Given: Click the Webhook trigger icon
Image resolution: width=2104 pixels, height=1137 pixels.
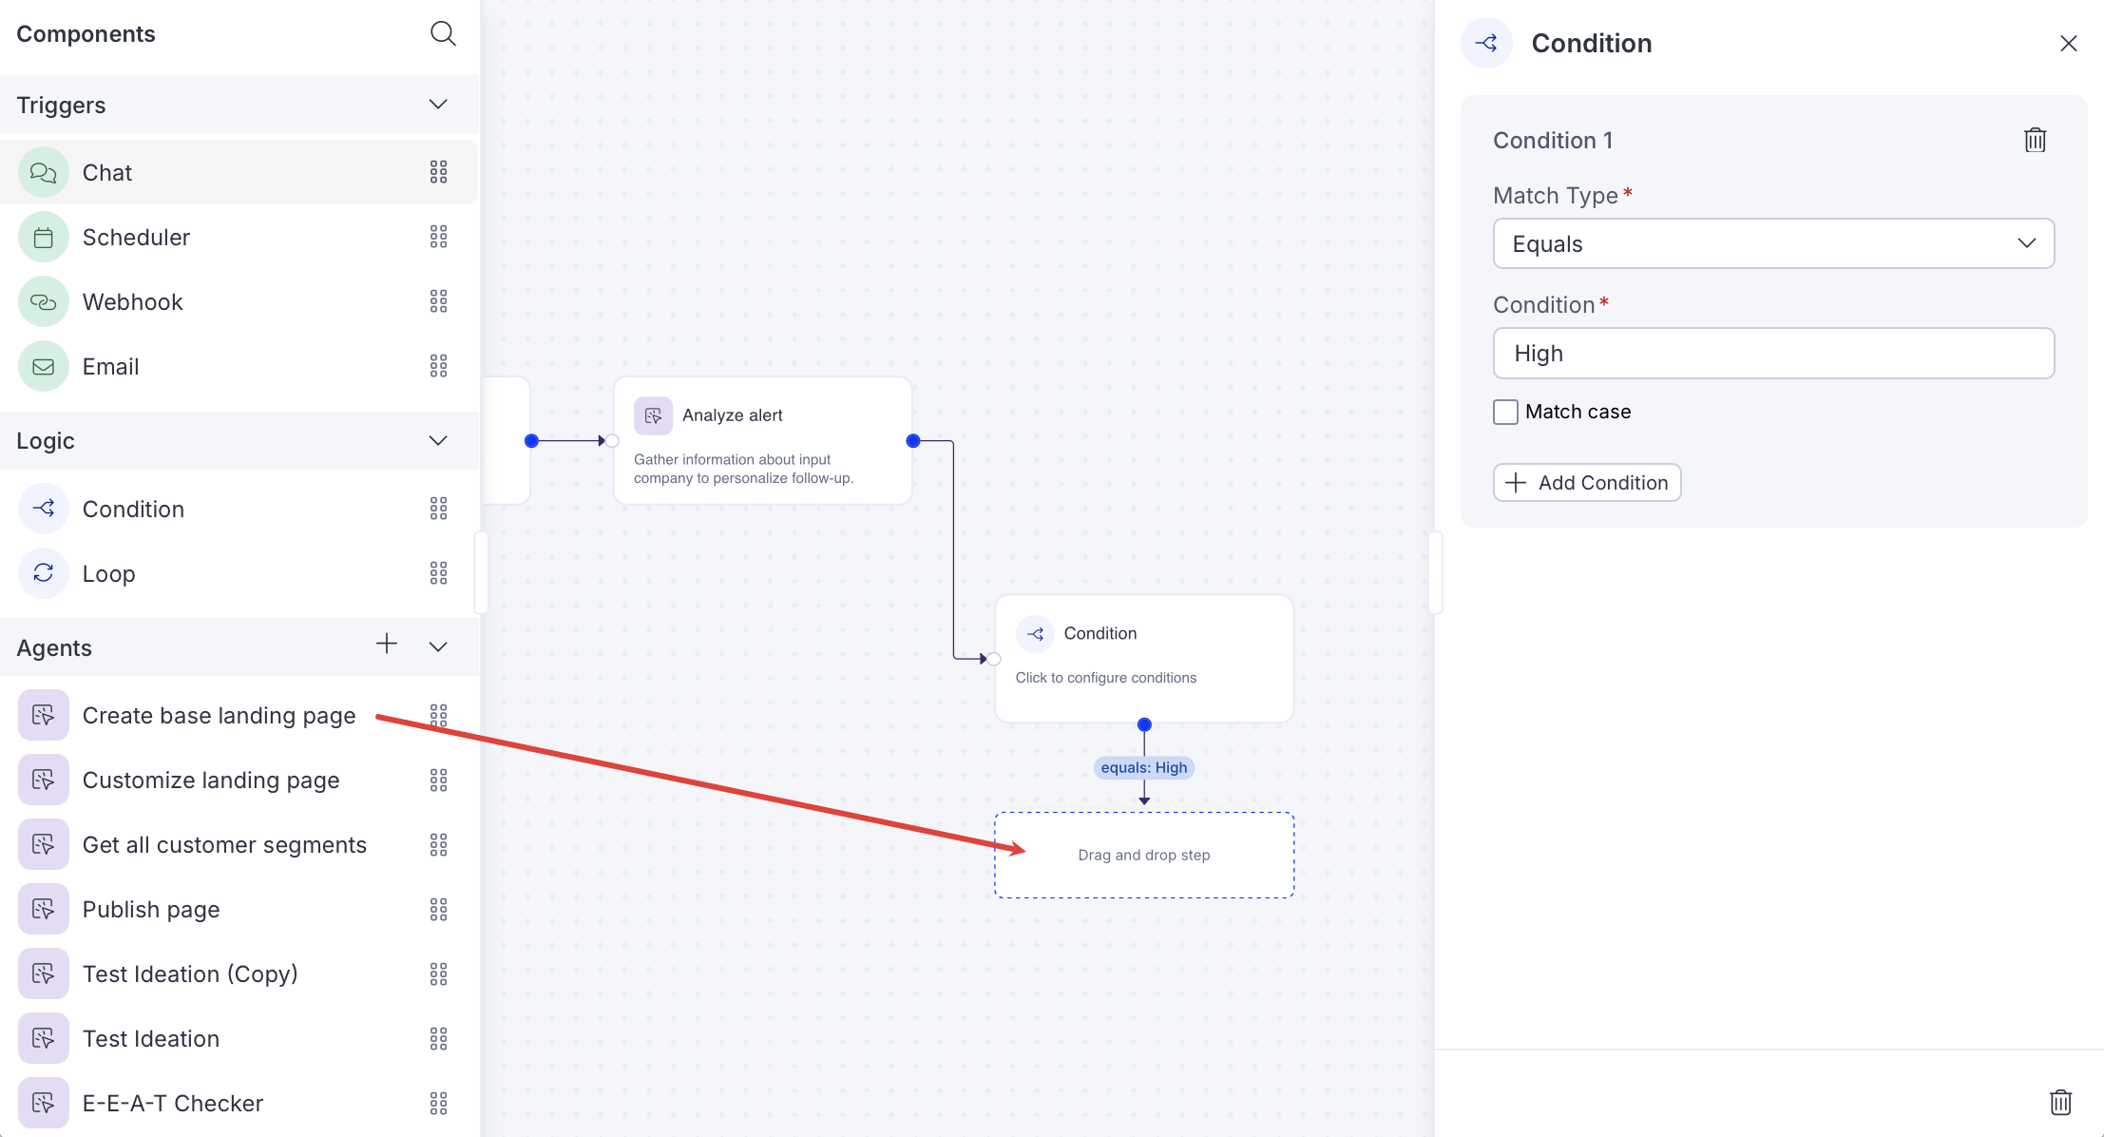Looking at the screenshot, I should pyautogui.click(x=43, y=301).
